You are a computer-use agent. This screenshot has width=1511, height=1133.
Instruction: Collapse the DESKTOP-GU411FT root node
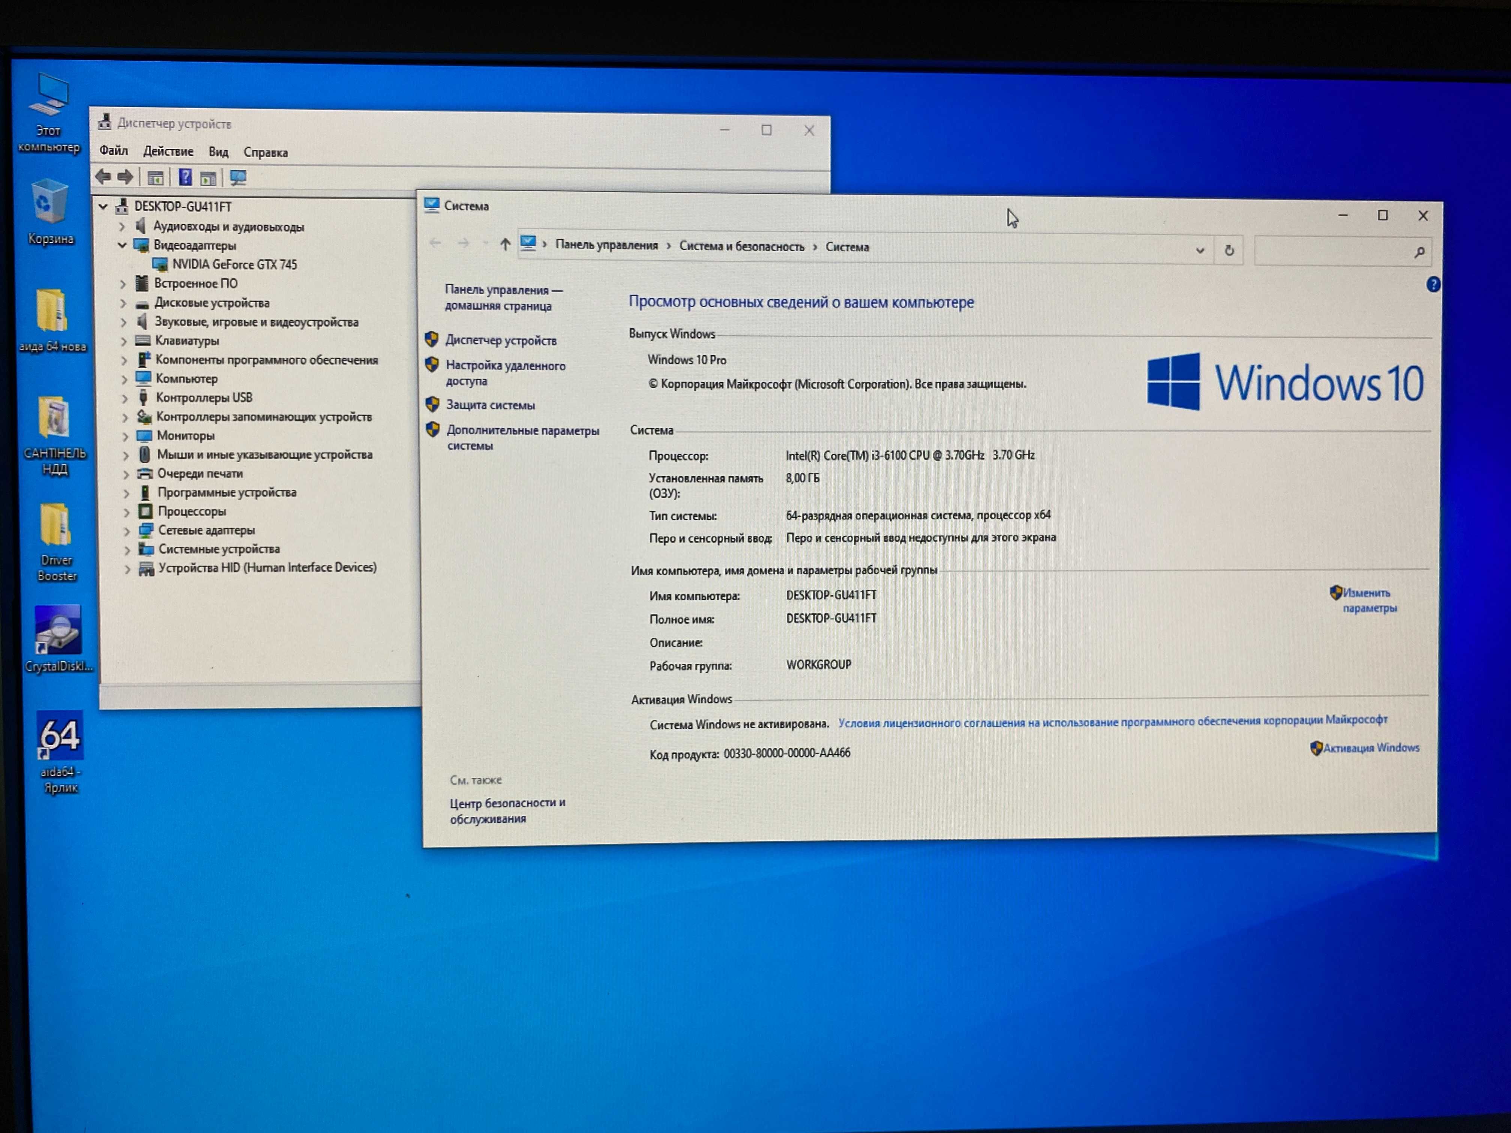(103, 206)
